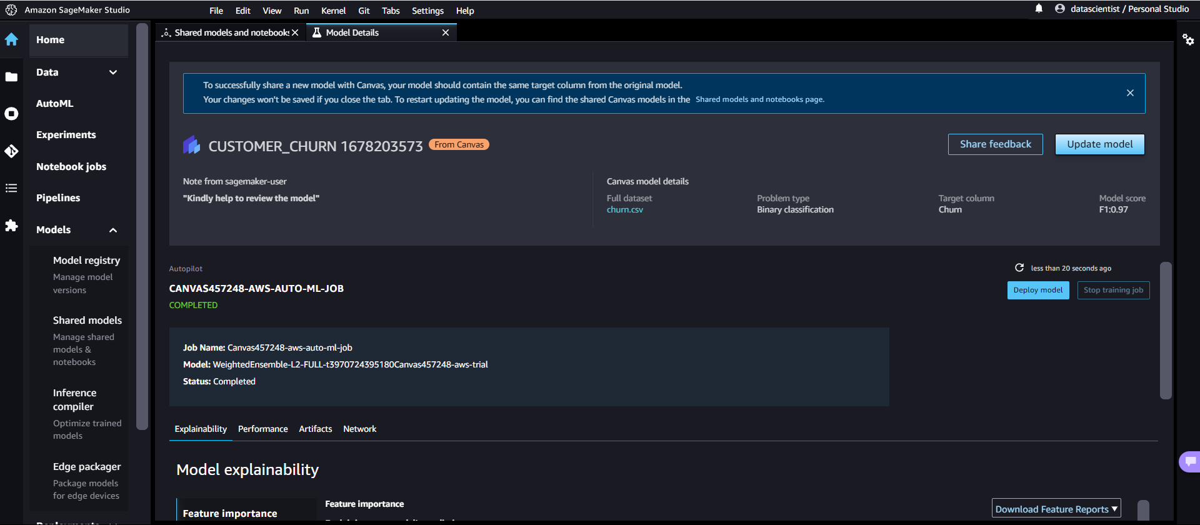Open the Help menu

[465, 11]
